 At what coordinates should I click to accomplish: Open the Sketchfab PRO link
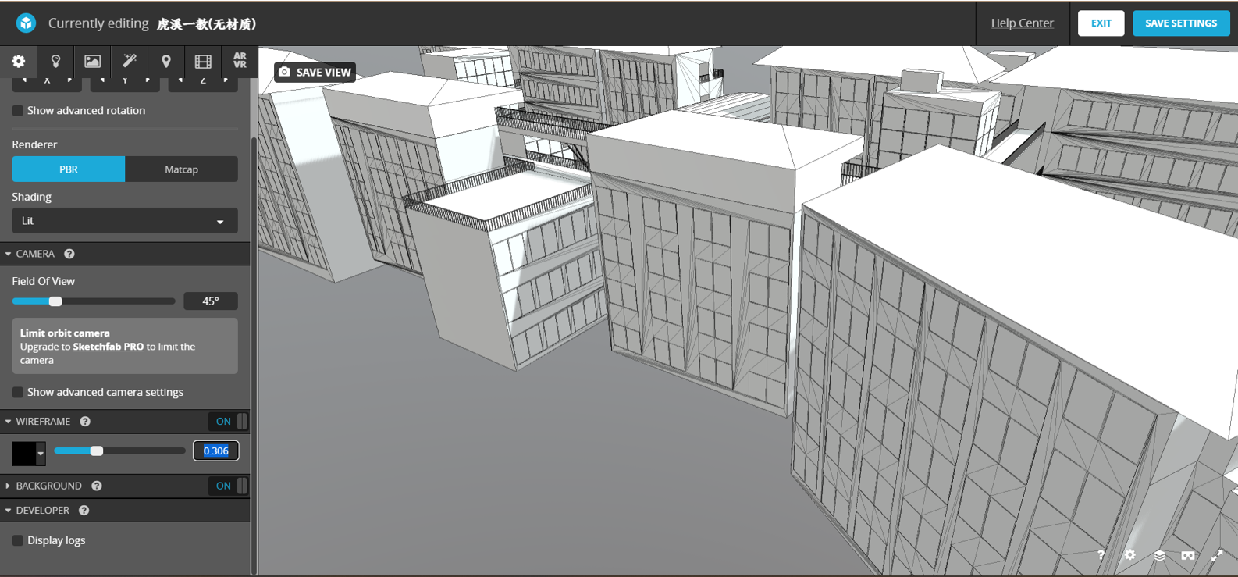[108, 347]
